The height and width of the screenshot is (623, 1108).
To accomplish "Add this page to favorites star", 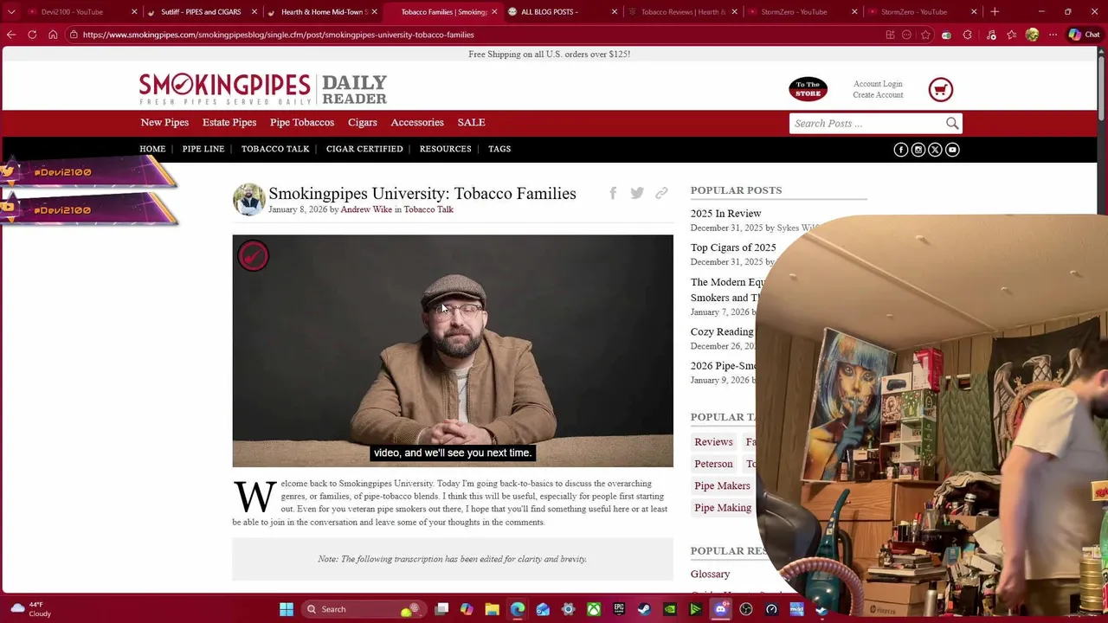I will [925, 35].
